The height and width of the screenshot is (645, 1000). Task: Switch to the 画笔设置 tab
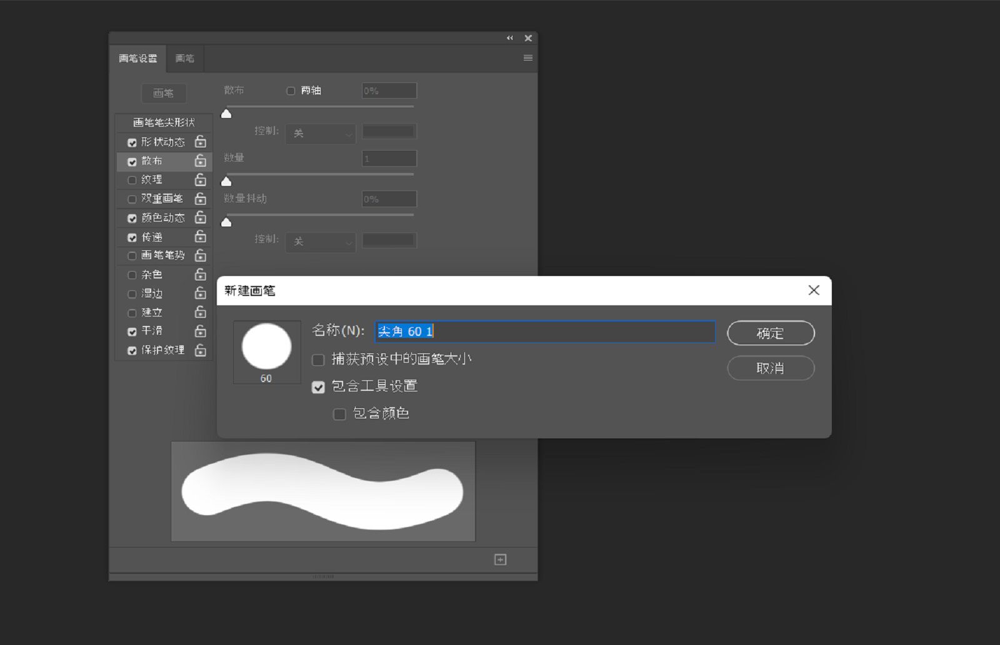[x=137, y=59]
